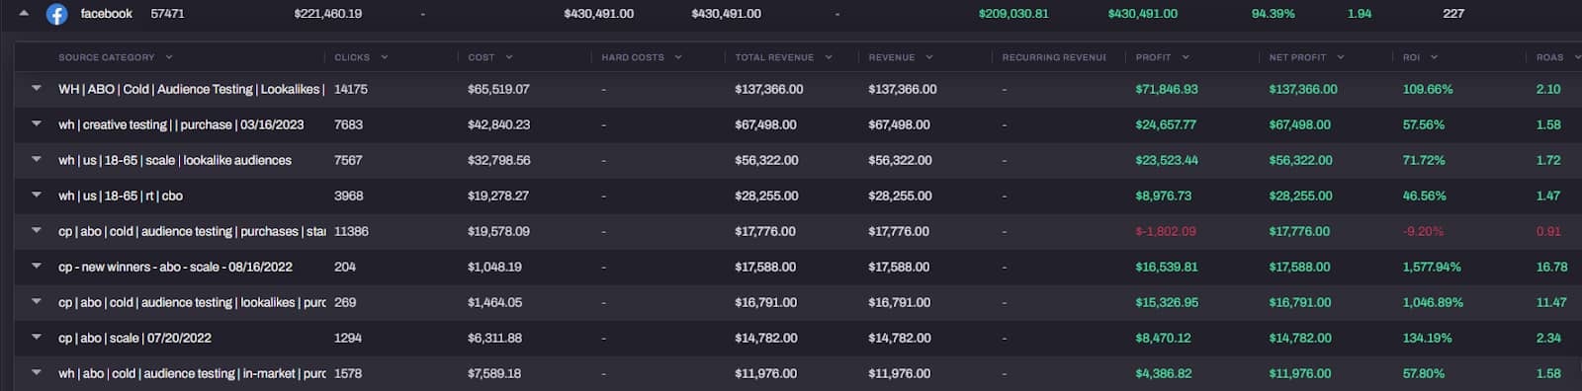Expand the wh creative testing purchase row

click(37, 124)
